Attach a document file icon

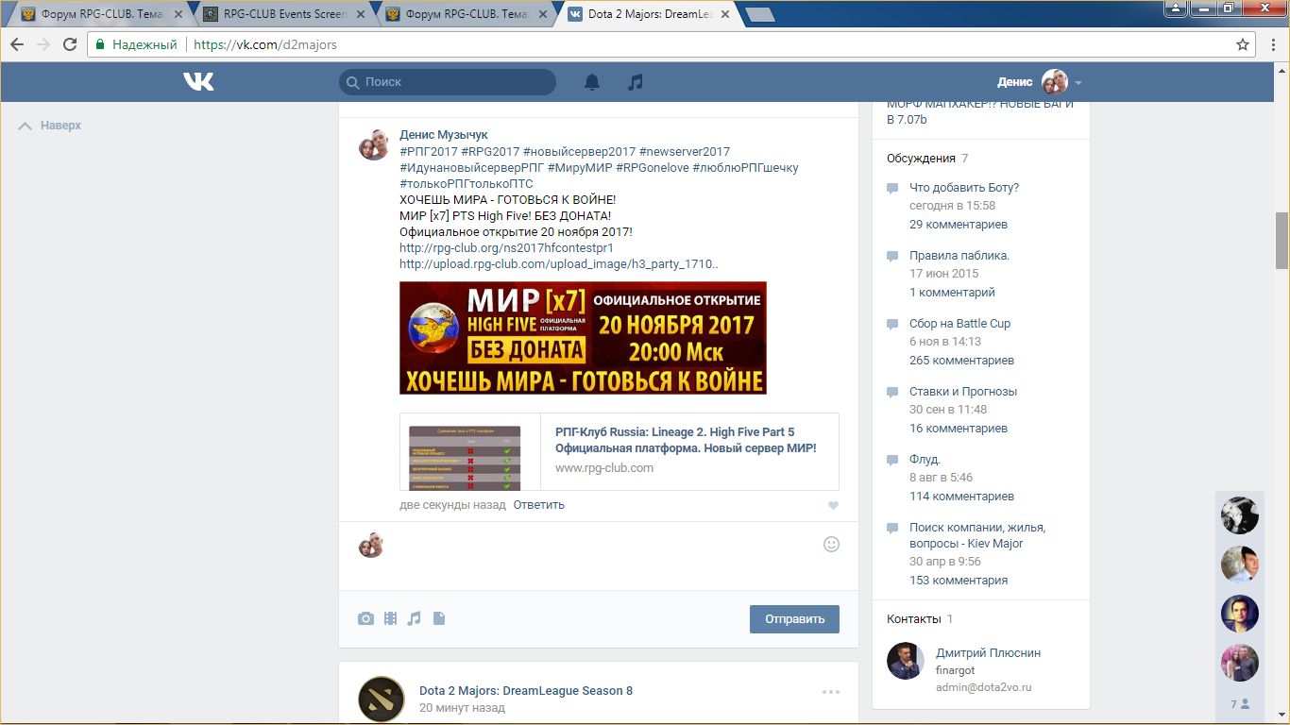[x=439, y=618]
